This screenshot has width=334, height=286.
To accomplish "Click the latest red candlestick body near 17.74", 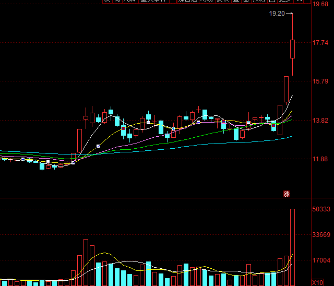I will coord(292,49).
